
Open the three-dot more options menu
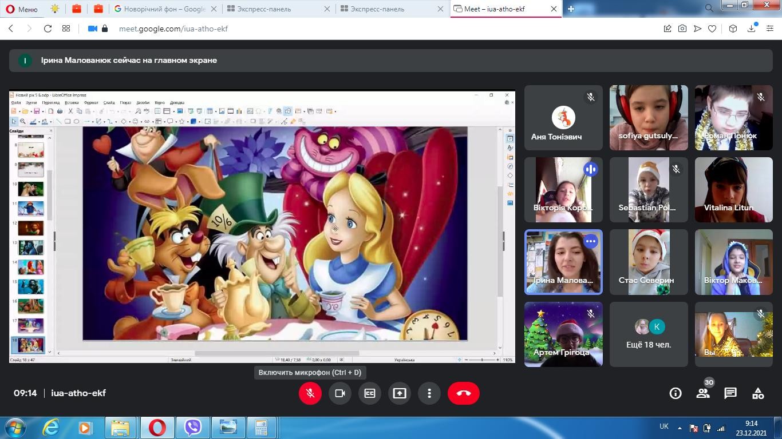[429, 393]
